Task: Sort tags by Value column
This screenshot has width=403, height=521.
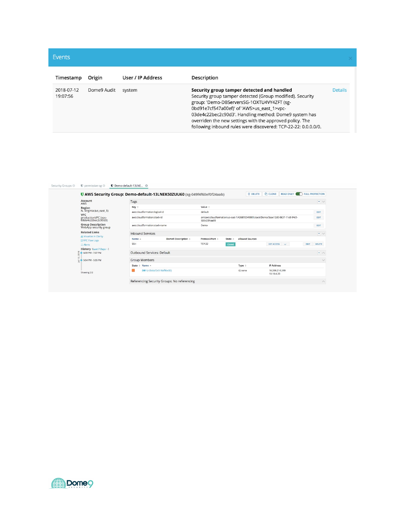Action: 205,207
